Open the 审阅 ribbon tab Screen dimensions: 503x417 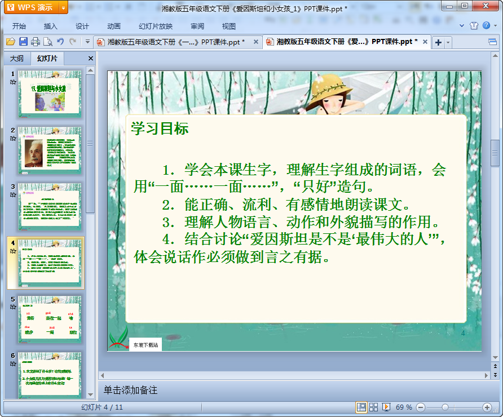(x=197, y=26)
